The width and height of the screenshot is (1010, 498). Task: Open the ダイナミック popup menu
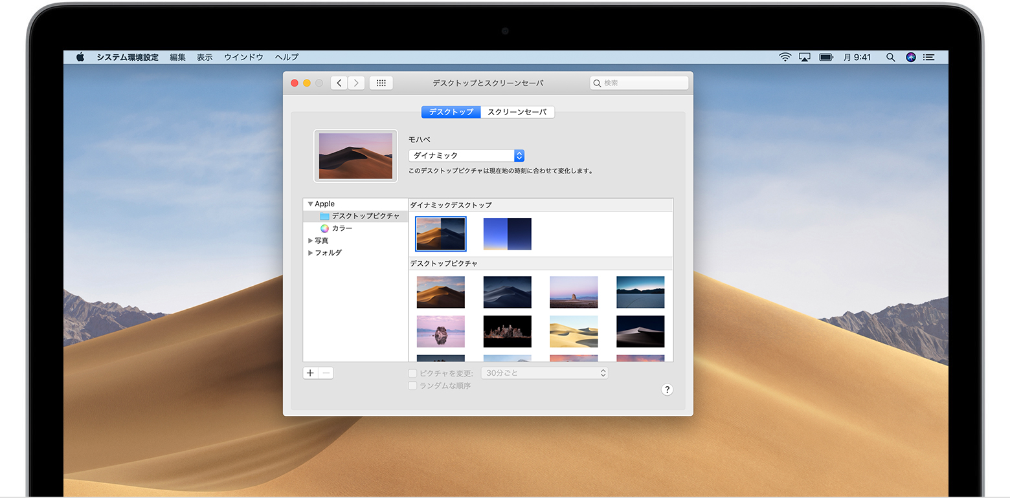[466, 155]
